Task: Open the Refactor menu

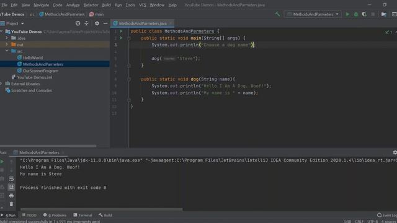Action: coord(91,5)
